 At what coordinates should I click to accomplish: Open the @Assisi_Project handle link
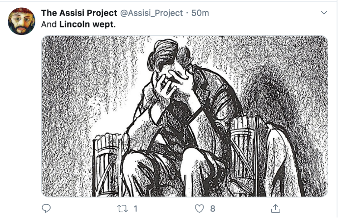[151, 13]
